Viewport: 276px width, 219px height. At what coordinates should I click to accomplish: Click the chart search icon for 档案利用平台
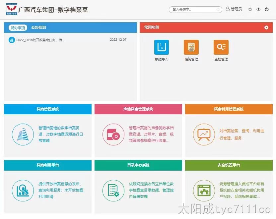coord(23,191)
